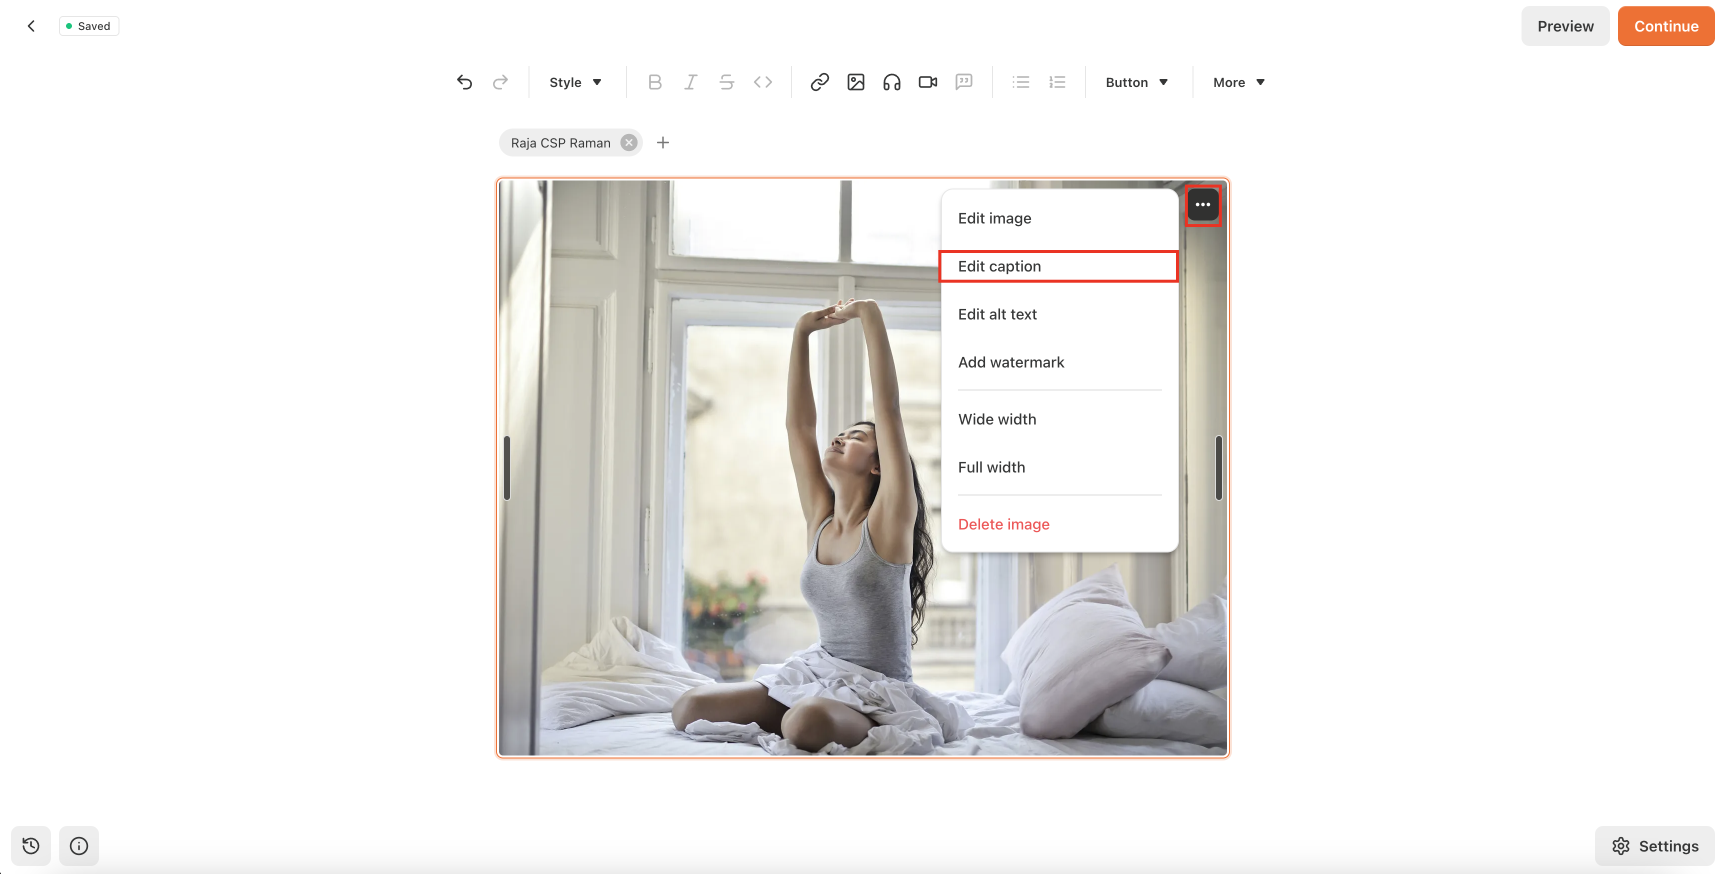Insert an image using toolbar icon
The height and width of the screenshot is (874, 1723).
[855, 82]
